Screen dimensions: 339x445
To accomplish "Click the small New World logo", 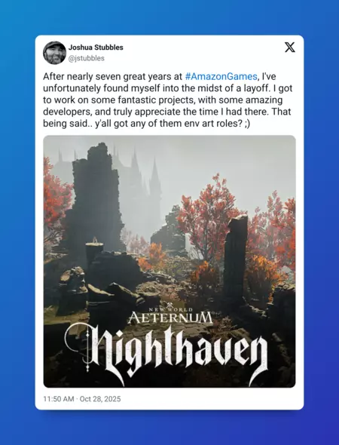I will click(171, 308).
